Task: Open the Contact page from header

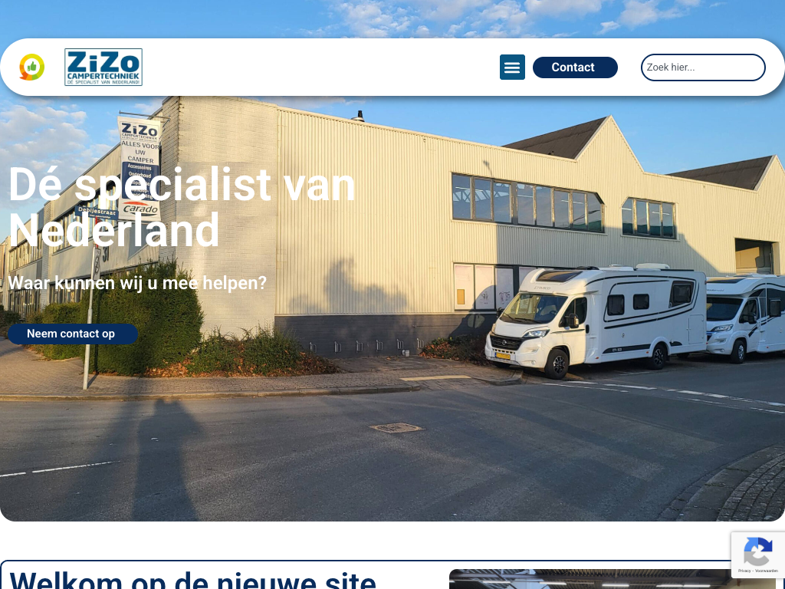Action: [575, 67]
